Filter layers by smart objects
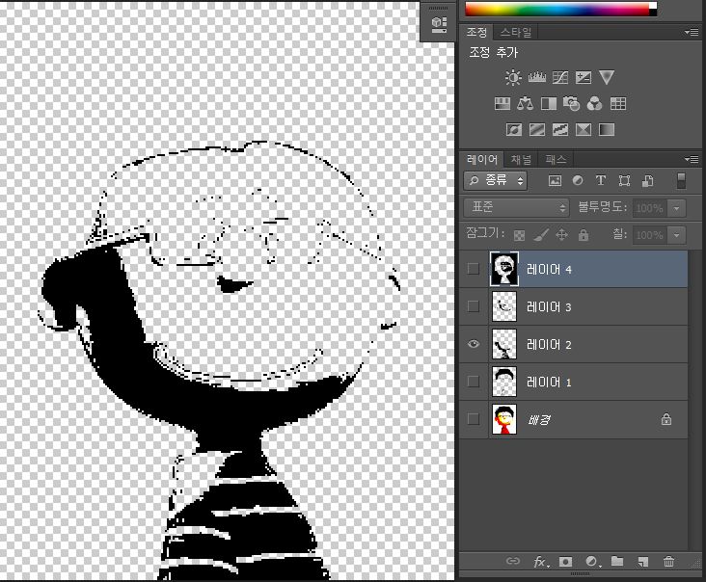Viewport: 706px width, 582px height. (x=647, y=181)
